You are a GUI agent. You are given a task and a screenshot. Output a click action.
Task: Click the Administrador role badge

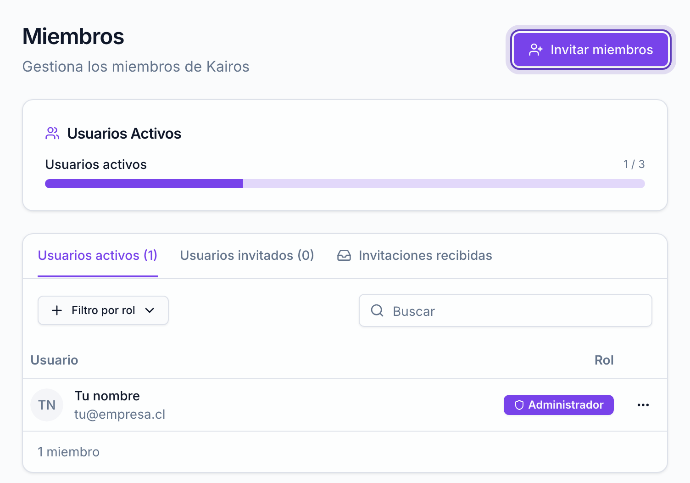tap(559, 405)
